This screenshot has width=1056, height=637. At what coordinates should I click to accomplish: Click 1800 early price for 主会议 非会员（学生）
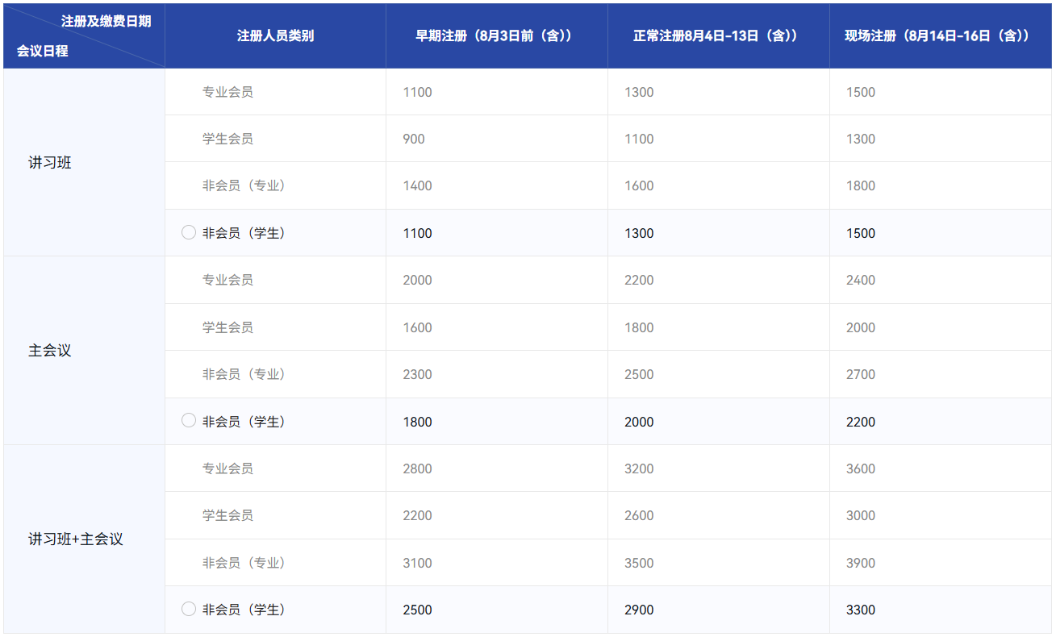tap(417, 422)
